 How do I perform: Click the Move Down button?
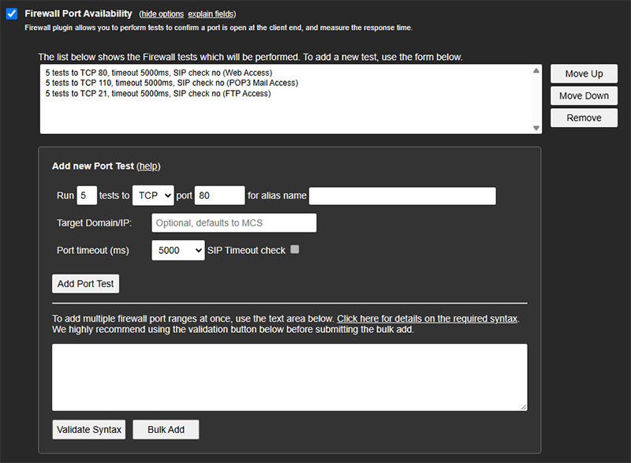(x=583, y=95)
